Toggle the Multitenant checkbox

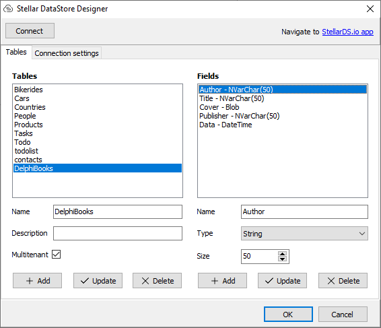click(56, 255)
